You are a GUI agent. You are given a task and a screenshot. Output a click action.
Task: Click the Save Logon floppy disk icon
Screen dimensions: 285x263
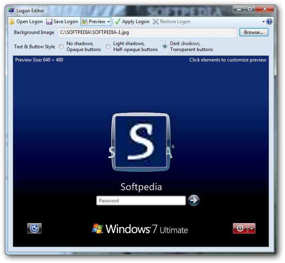[49, 22]
